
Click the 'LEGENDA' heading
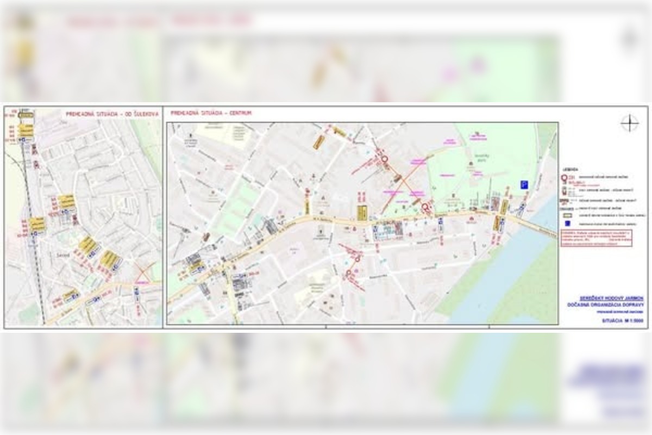(570, 170)
